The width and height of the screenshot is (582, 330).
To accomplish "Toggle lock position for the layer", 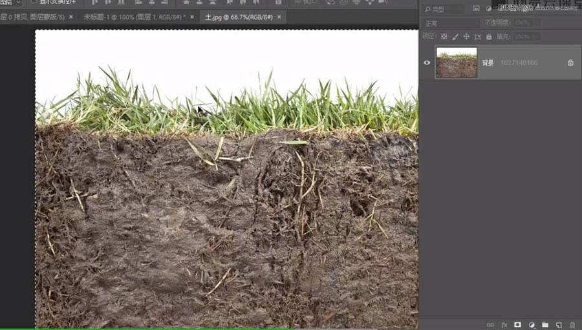I will point(466,37).
